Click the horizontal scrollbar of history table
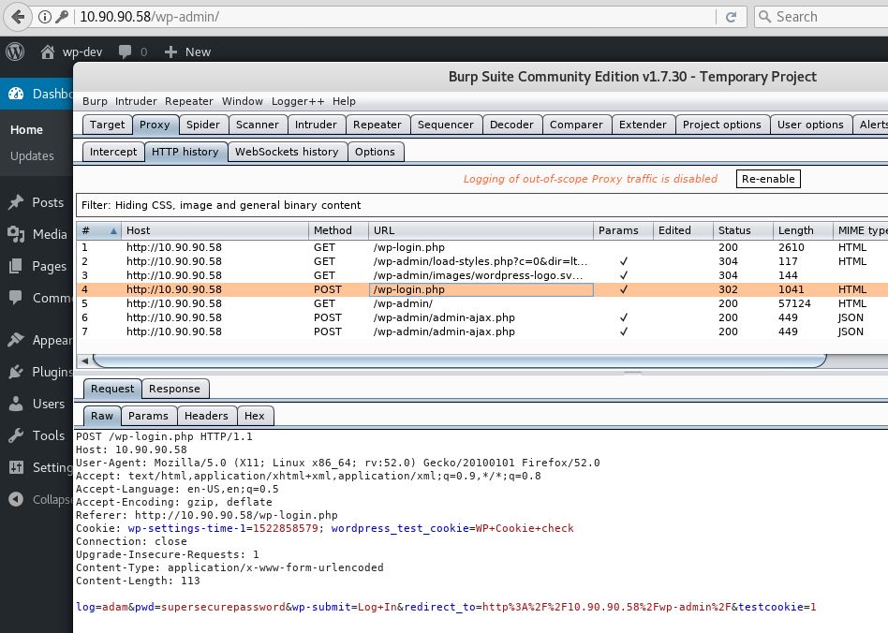Viewport: 888px width, 633px height. coord(459,361)
